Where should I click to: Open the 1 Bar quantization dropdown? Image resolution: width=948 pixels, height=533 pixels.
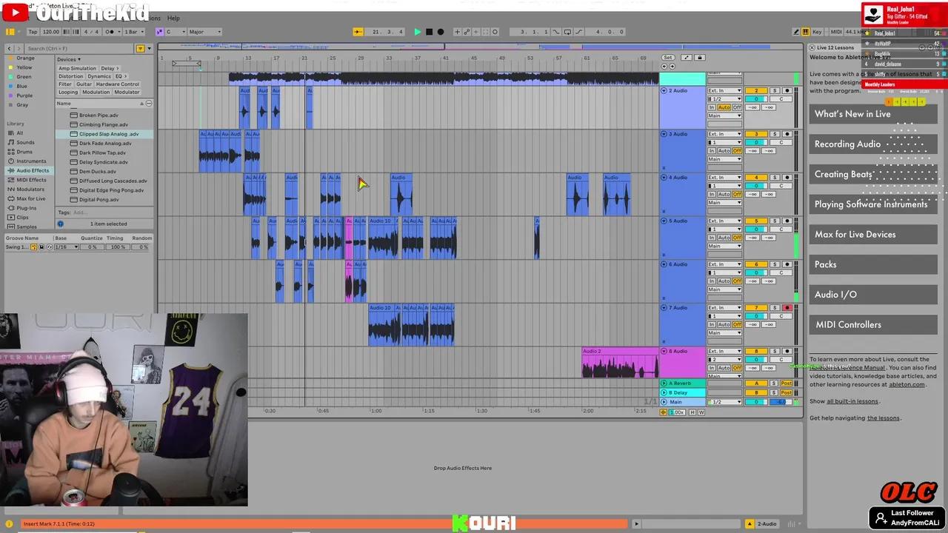[x=133, y=32]
